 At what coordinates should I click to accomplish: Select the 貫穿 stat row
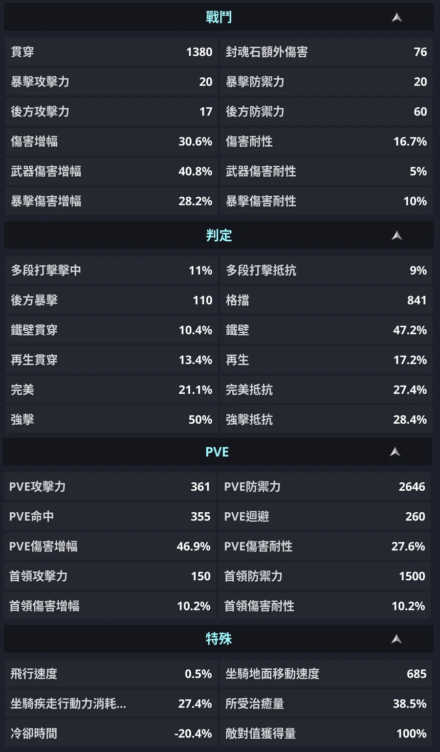111,52
